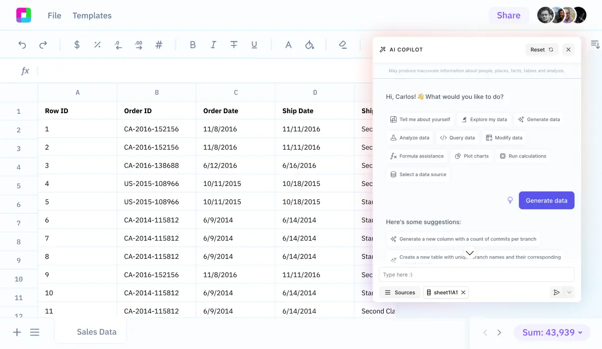This screenshot has width=602, height=349.
Task: Apply percent number format
Action: (97, 45)
